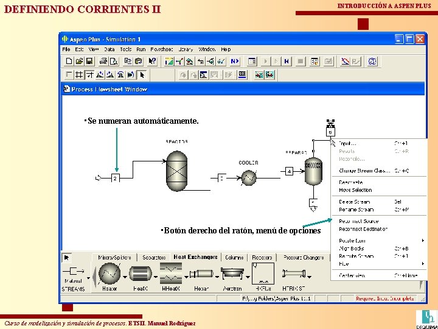This screenshot has width=438, height=329.
Task: Click the What's This help pointer icon
Action: coord(152,61)
